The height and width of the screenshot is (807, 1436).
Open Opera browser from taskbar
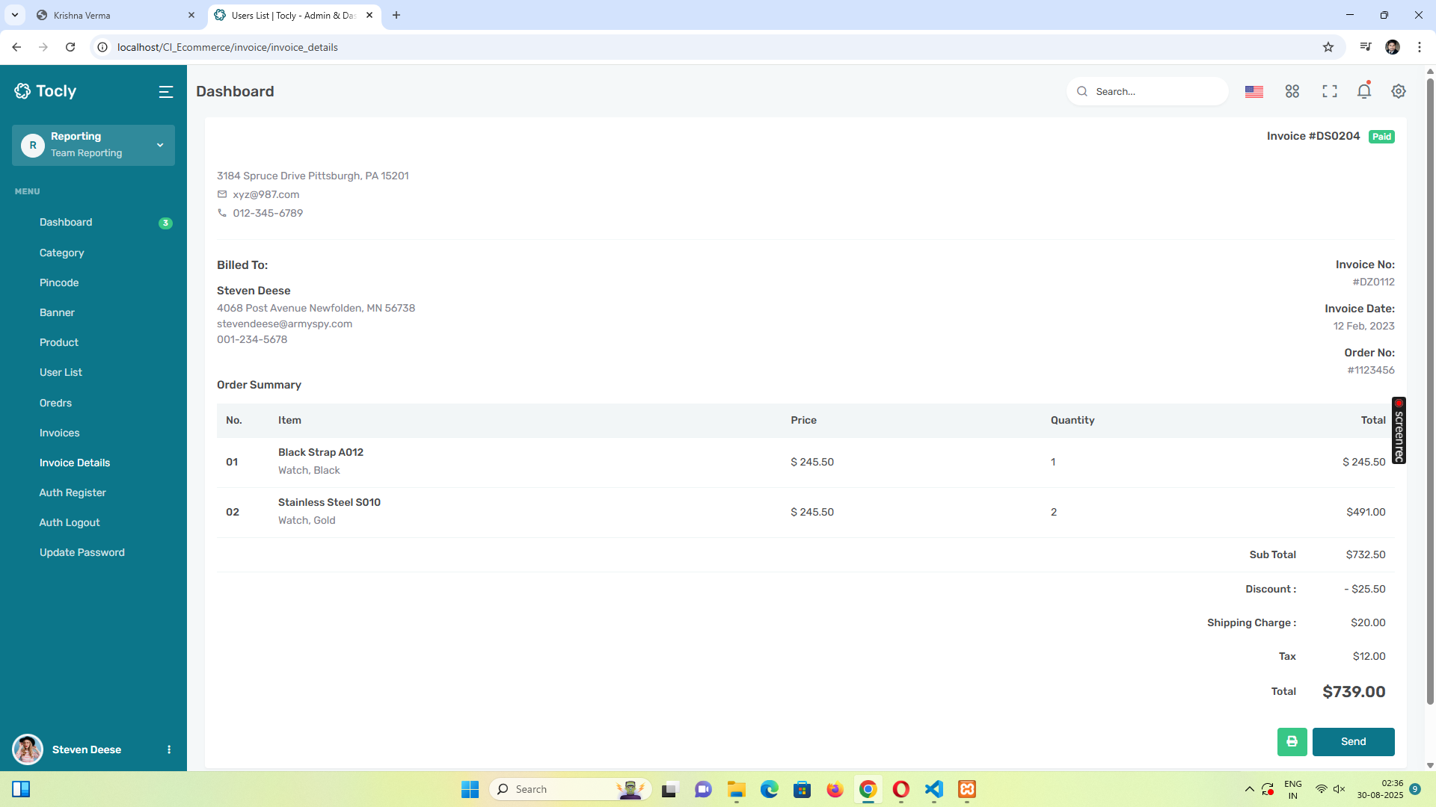click(901, 789)
